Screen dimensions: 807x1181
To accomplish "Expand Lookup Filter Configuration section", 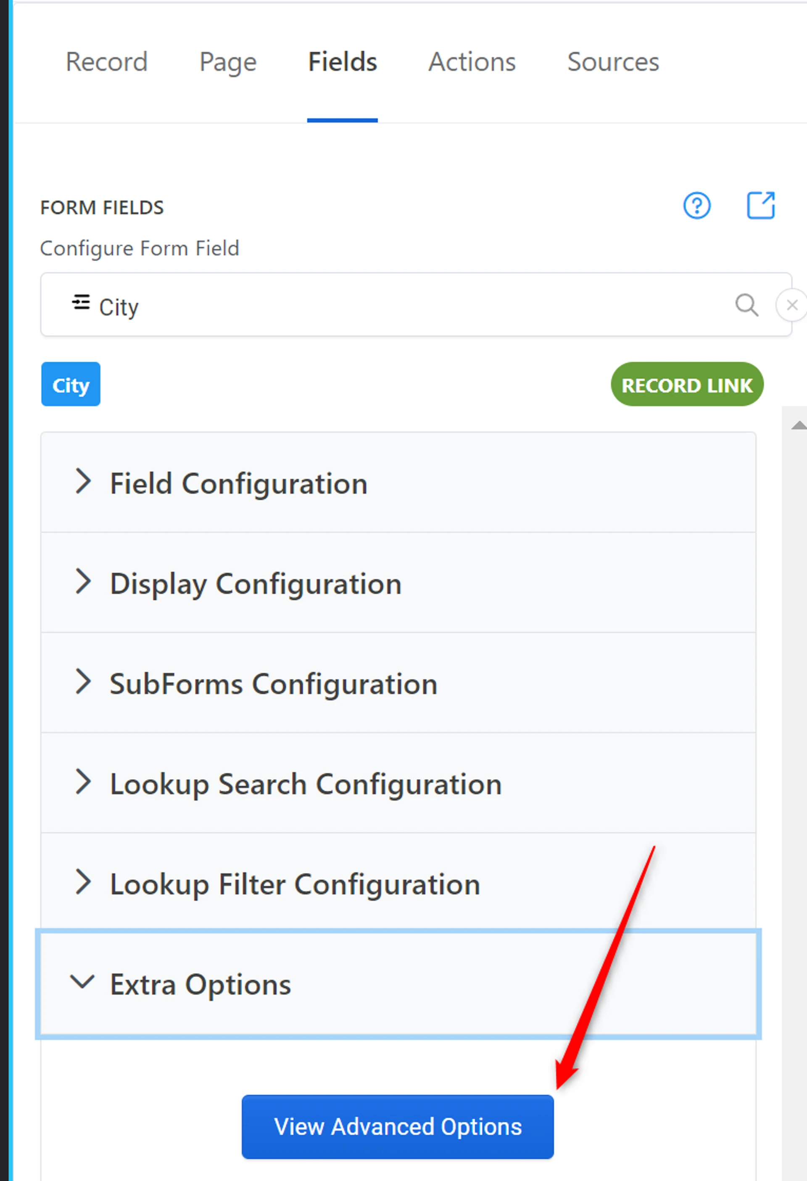I will (295, 884).
